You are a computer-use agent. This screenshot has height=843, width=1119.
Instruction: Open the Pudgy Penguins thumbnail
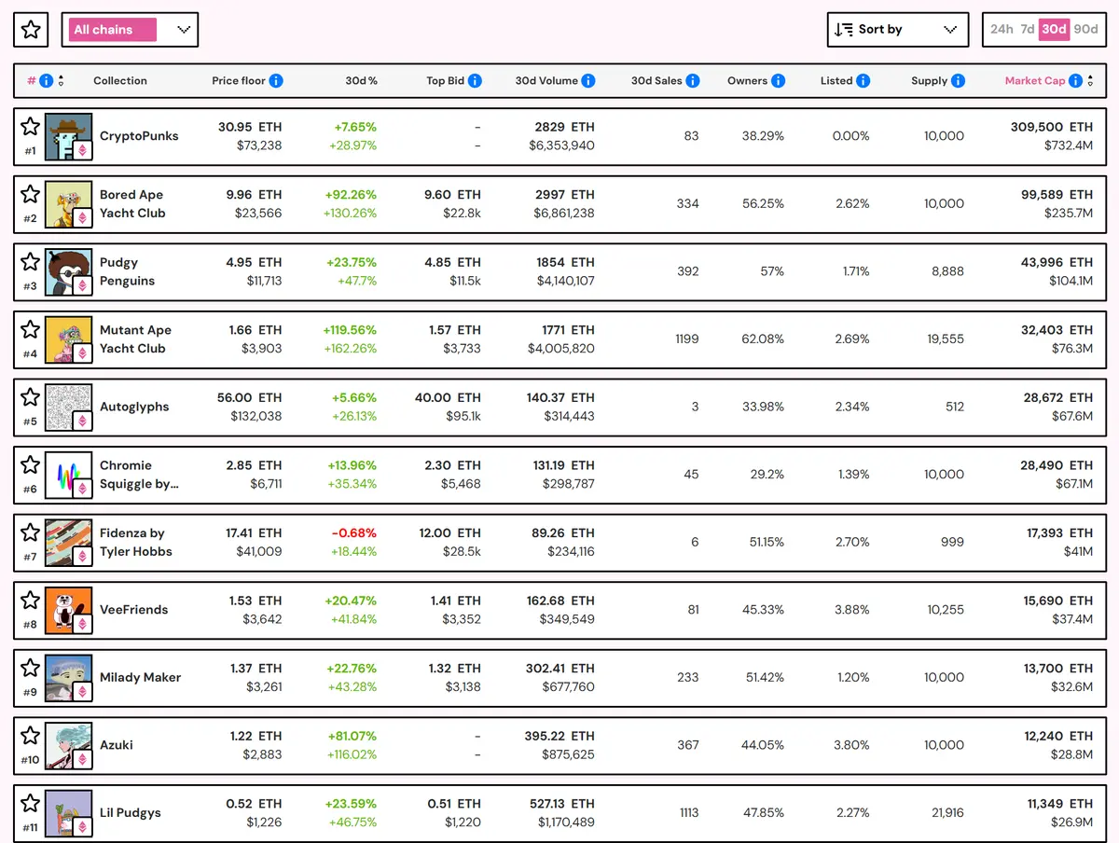68,271
